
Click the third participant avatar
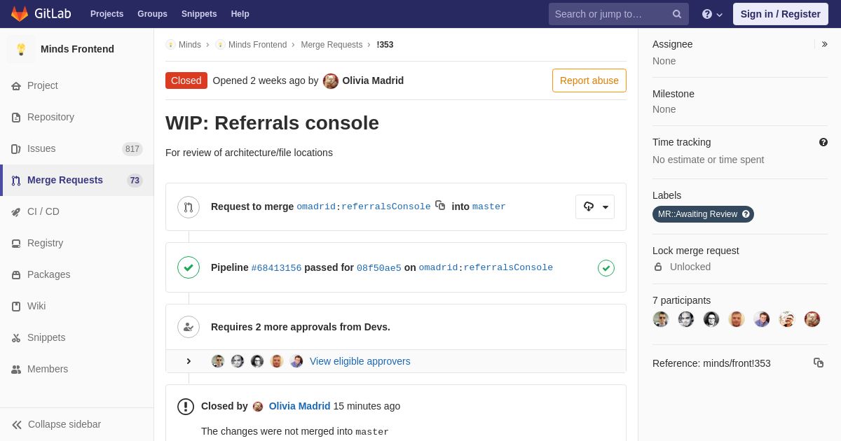[x=711, y=319]
